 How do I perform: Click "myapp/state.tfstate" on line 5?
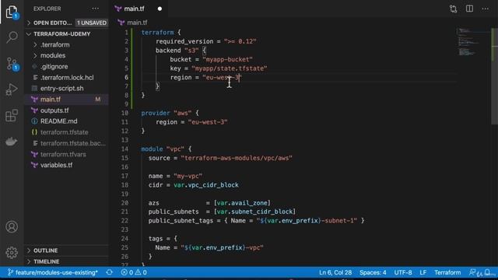coord(230,68)
